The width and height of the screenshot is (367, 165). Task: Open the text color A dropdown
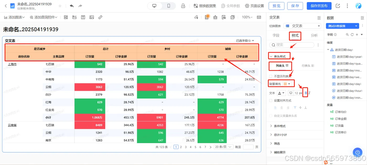tap(281, 93)
